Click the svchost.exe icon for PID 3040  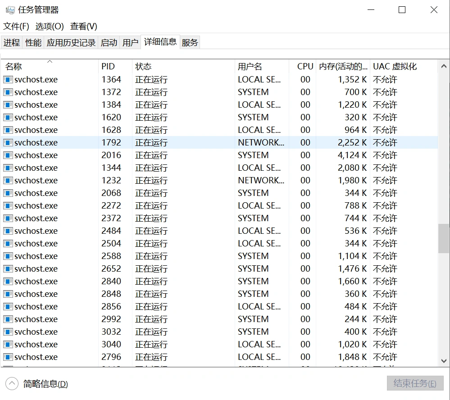[8, 345]
